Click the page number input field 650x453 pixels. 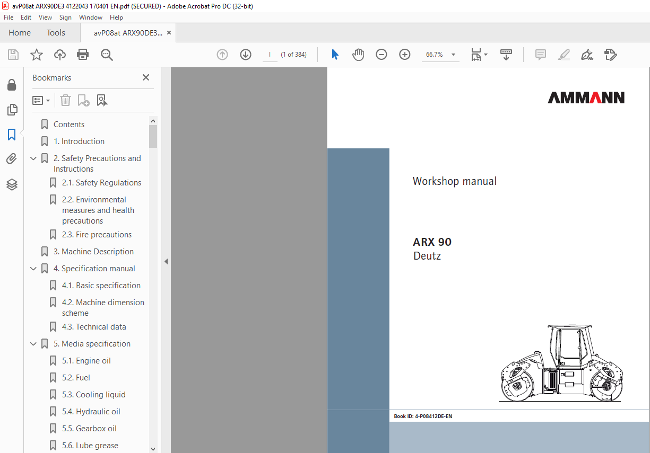270,55
